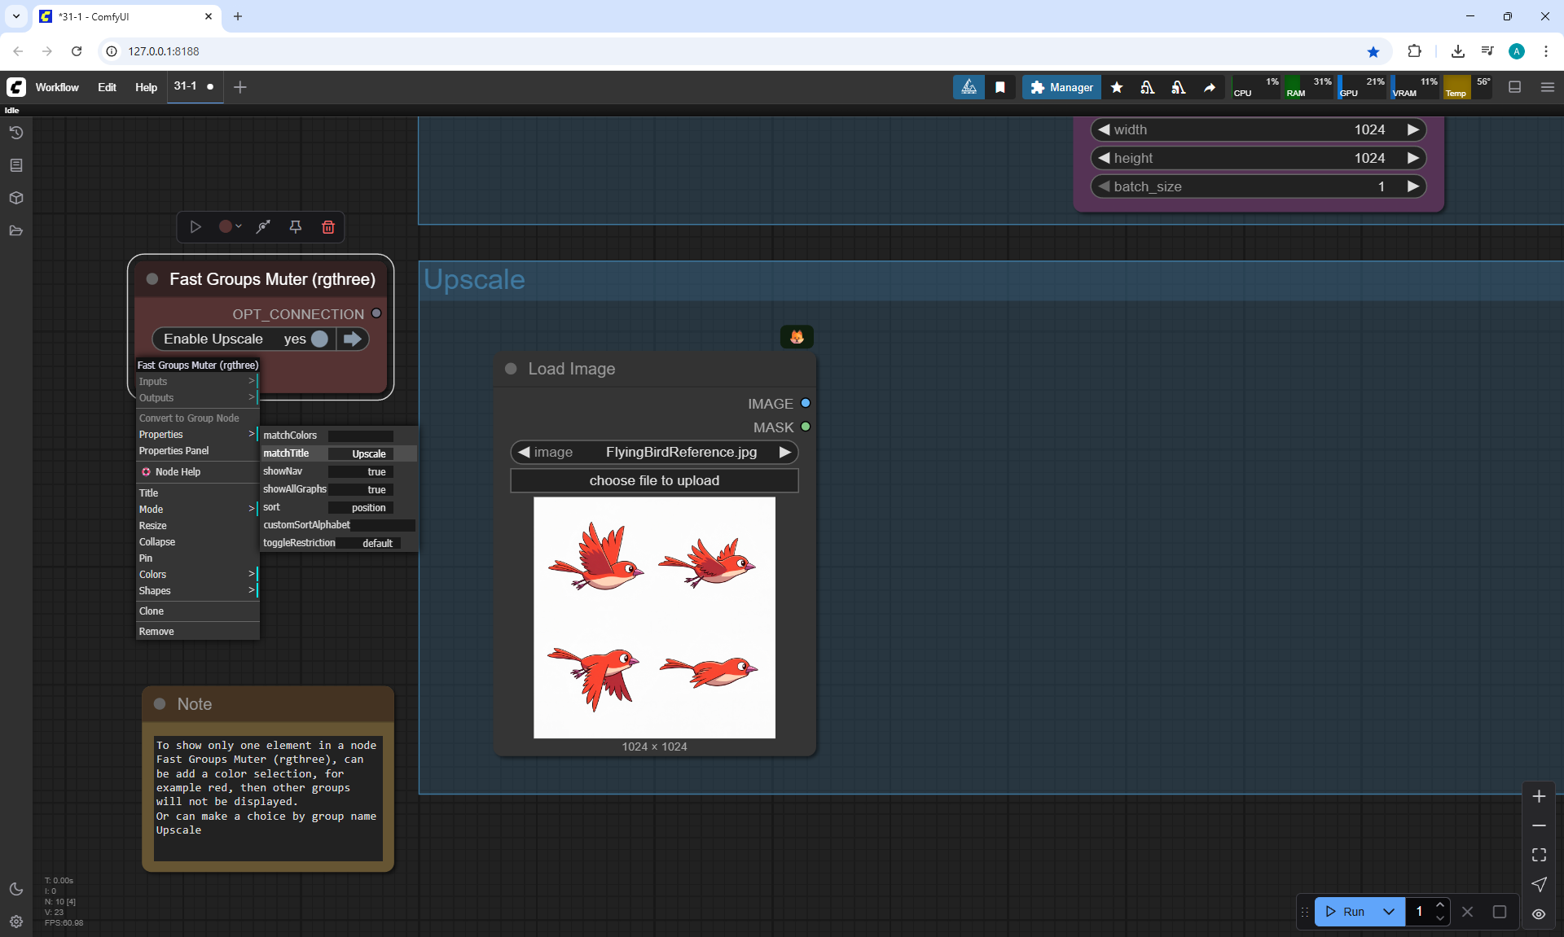This screenshot has width=1564, height=937.
Task: Toggle Enable Upscale yes switch
Action: [x=319, y=339]
